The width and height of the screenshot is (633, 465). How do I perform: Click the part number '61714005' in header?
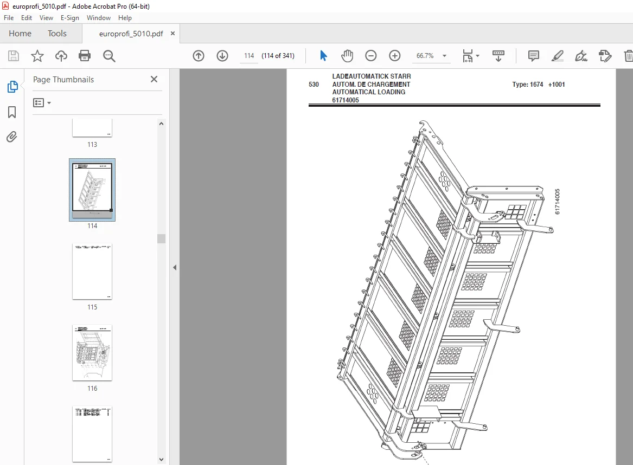346,100
